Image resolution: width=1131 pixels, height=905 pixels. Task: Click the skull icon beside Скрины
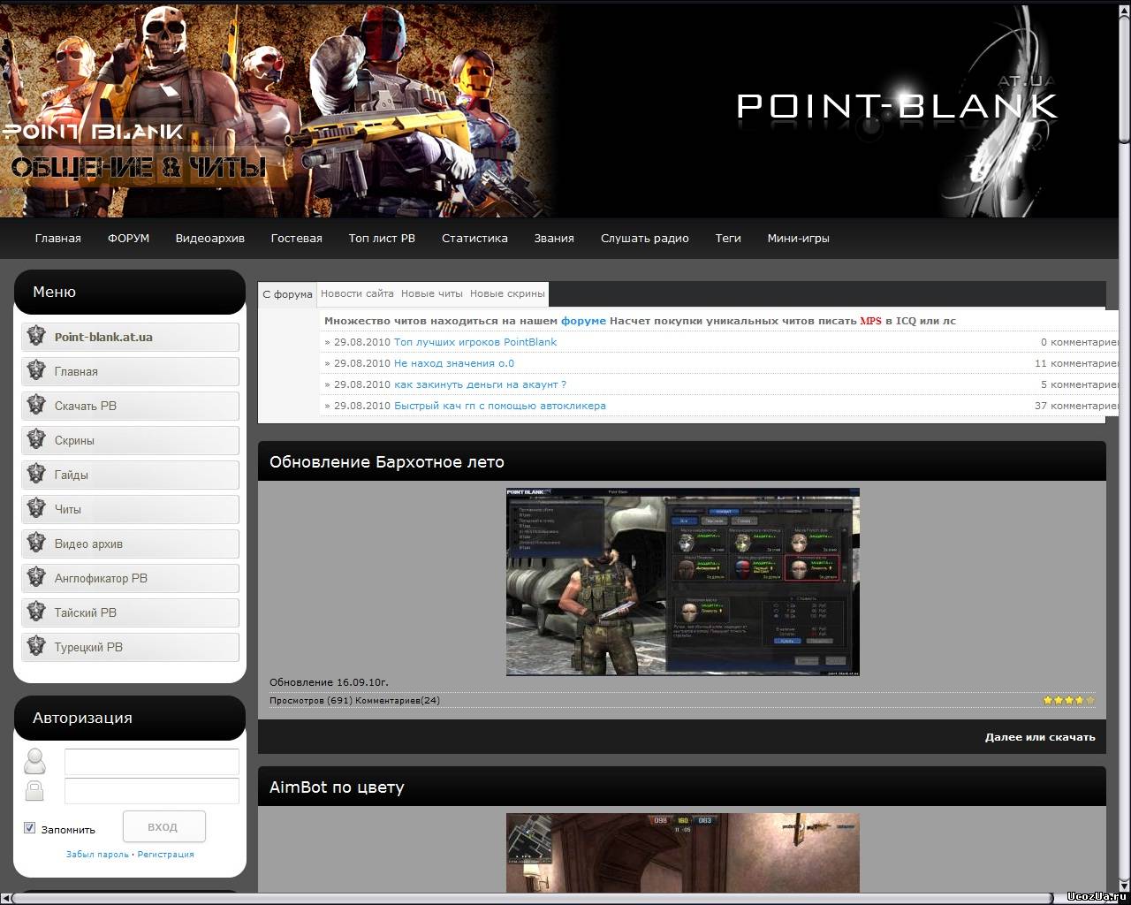point(36,439)
